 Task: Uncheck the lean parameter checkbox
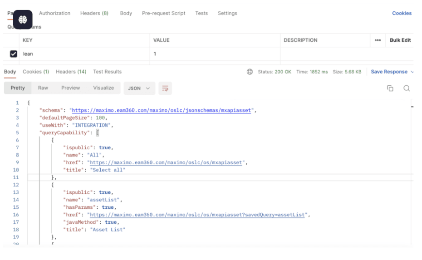click(14, 54)
